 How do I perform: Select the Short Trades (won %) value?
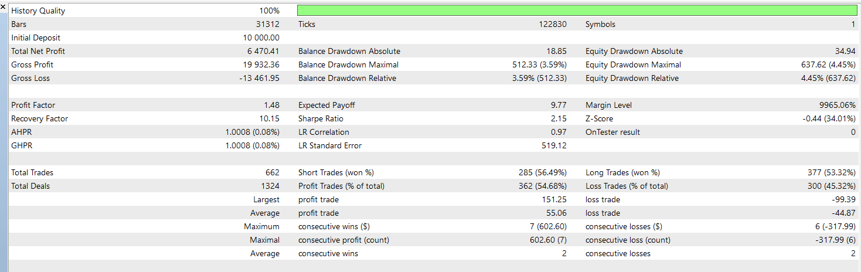pyautogui.click(x=542, y=172)
